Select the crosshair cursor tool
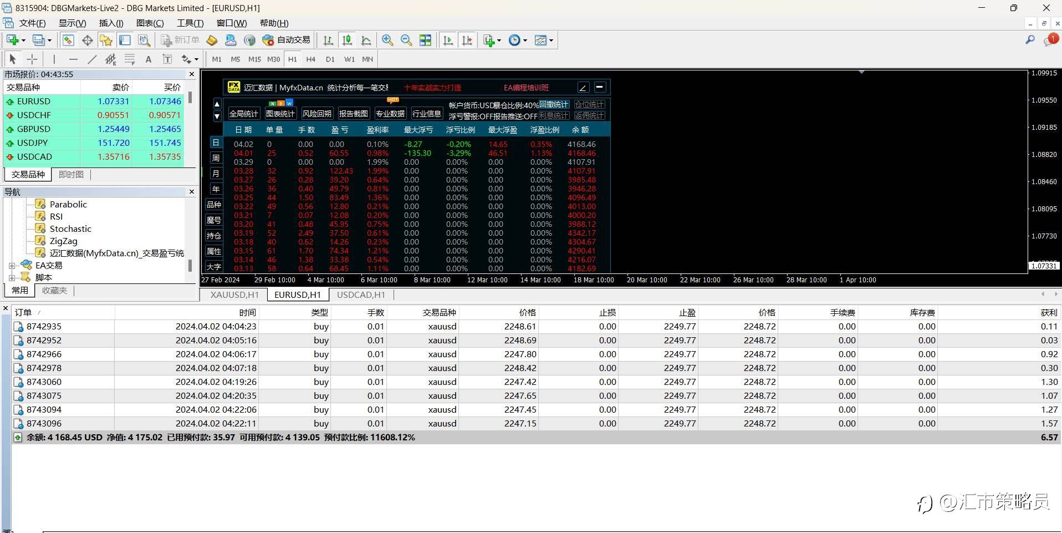This screenshot has width=1062, height=533. pyautogui.click(x=32, y=59)
